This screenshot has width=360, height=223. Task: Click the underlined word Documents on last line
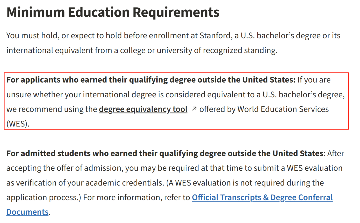pos(27,212)
